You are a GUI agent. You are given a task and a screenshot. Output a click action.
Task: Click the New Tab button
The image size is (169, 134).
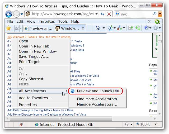(x=89, y=28)
